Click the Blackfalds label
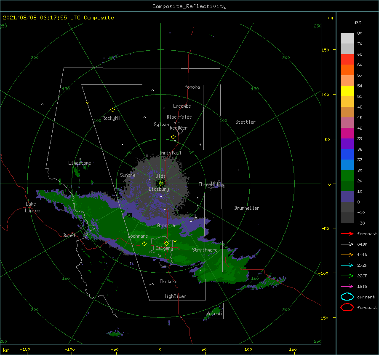Screen dimensions: 379x355 [179, 117]
